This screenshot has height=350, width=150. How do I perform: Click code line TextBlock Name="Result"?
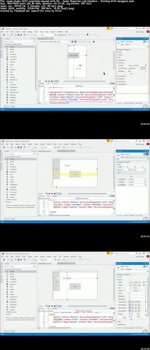[81, 97]
